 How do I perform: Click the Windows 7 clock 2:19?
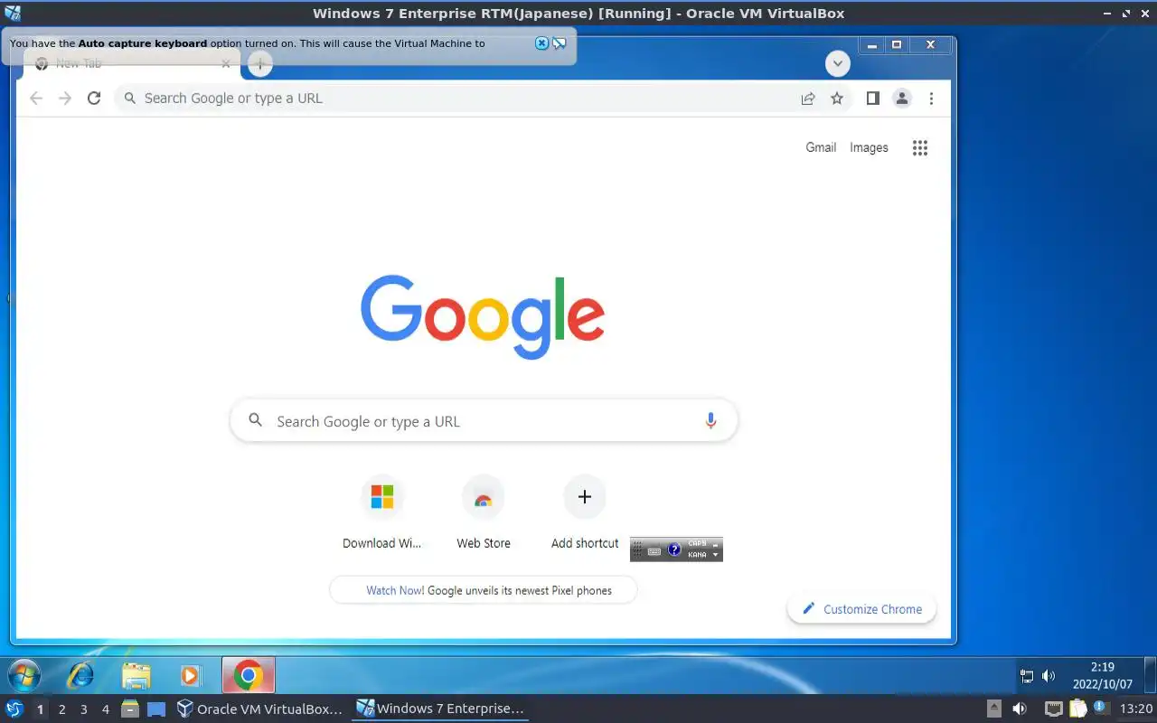coord(1102,667)
